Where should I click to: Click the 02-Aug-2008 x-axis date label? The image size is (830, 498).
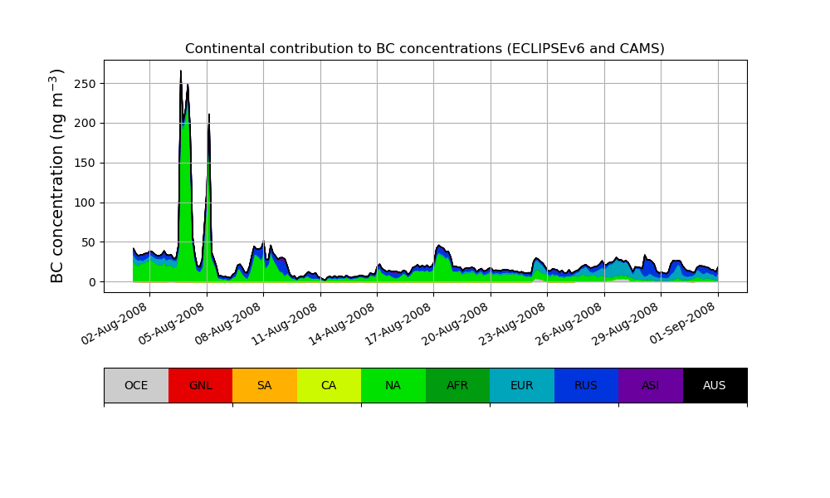pos(115,324)
